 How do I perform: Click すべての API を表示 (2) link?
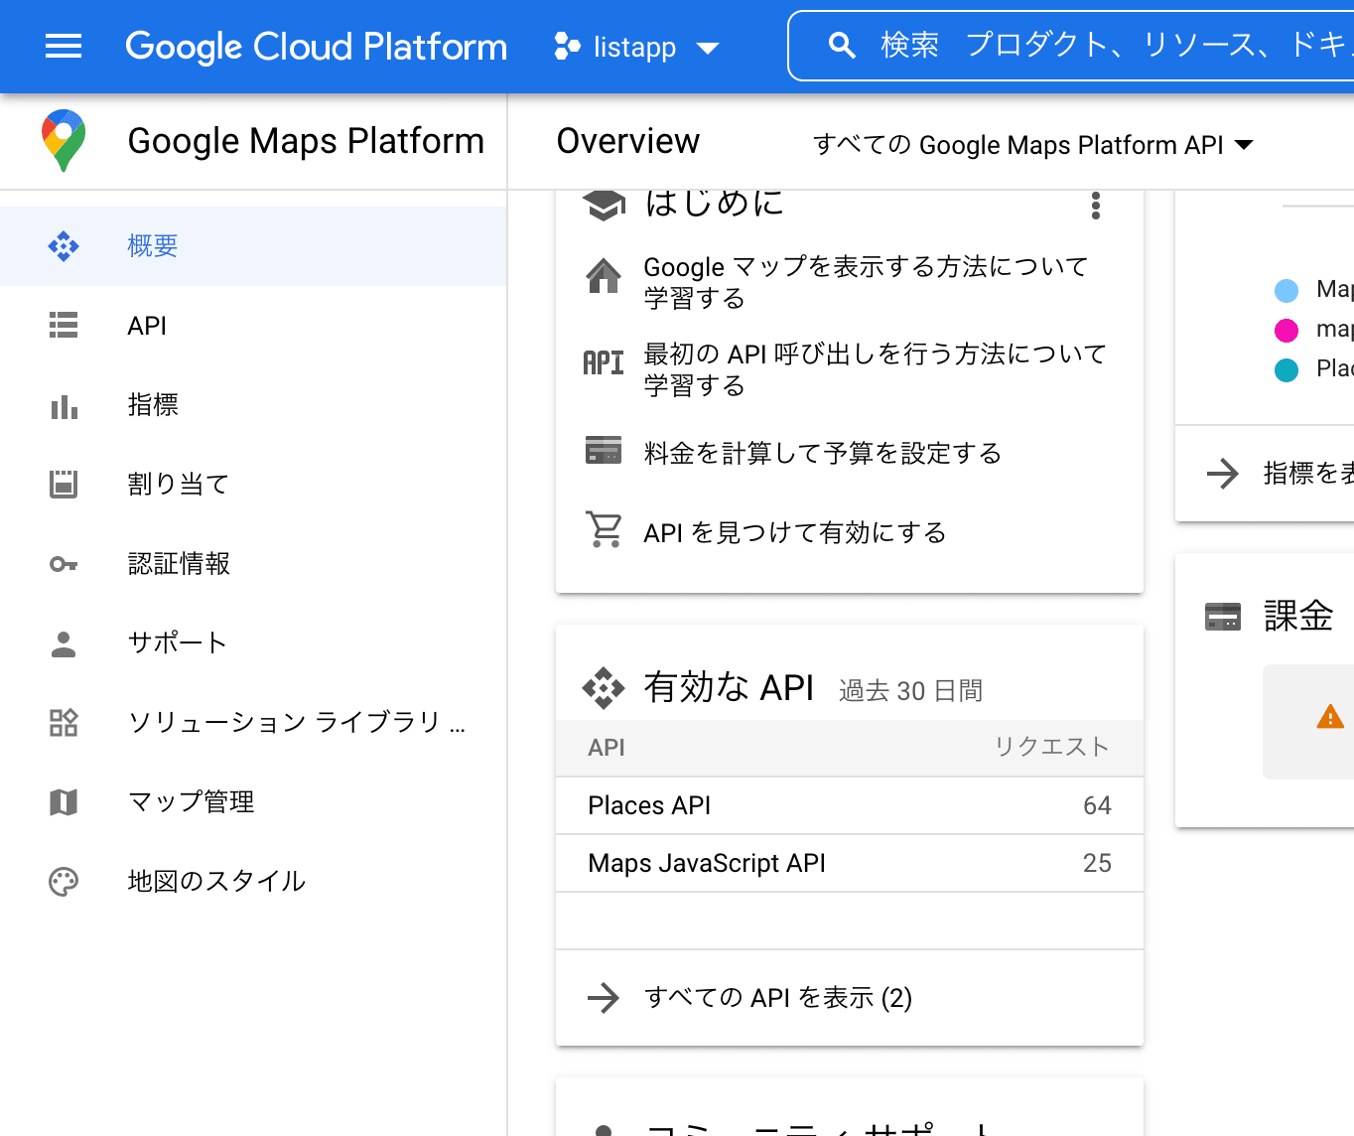point(778,998)
